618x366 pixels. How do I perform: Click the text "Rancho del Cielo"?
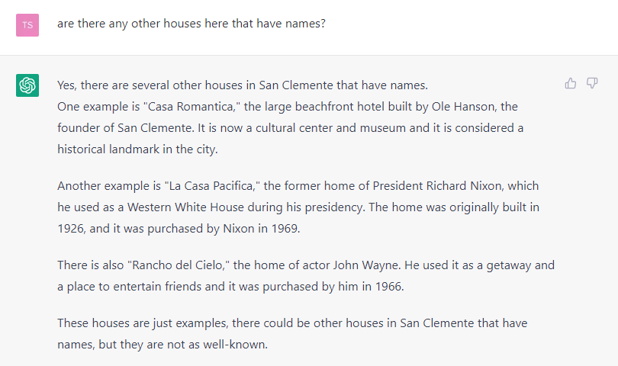[x=177, y=265]
